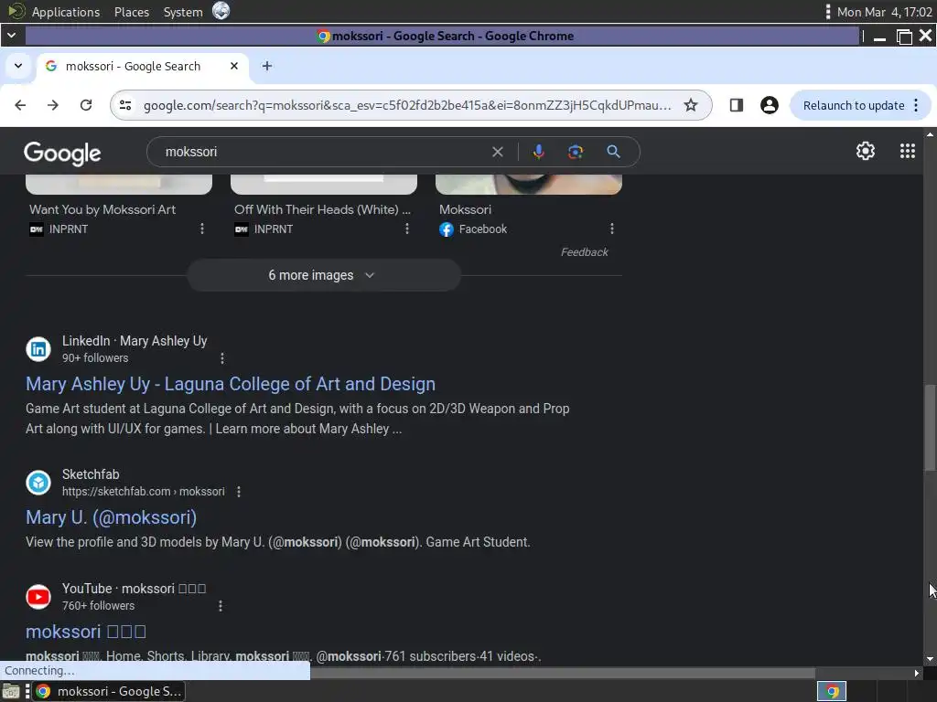The width and height of the screenshot is (937, 702).
Task: Click the vertical page scrollbar thumb
Action: click(930, 428)
